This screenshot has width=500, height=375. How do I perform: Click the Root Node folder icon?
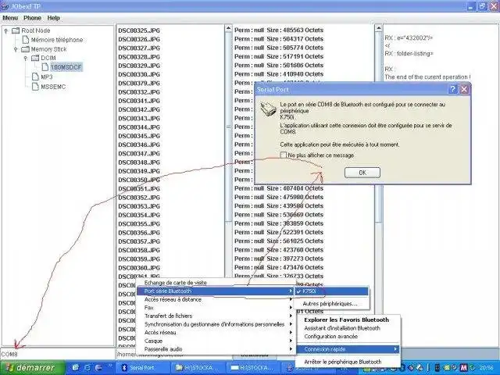pyautogui.click(x=16, y=30)
